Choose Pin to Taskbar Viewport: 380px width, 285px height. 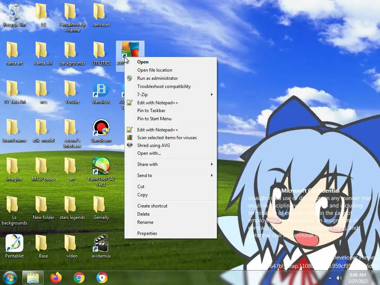pyautogui.click(x=171, y=111)
